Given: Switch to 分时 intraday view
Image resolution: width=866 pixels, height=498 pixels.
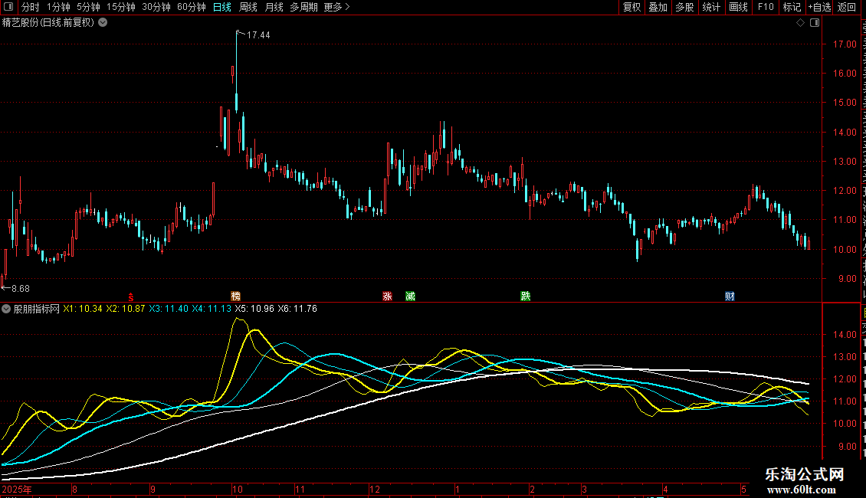Looking at the screenshot, I should tap(31, 7).
